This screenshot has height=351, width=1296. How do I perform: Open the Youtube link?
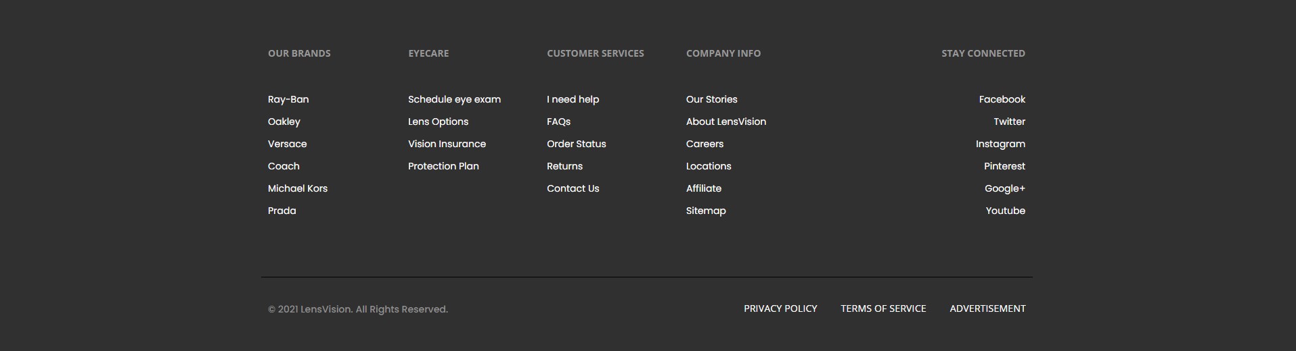pos(1005,211)
